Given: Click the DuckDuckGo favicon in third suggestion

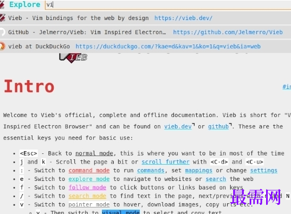Looking at the screenshot, I should point(2,46).
